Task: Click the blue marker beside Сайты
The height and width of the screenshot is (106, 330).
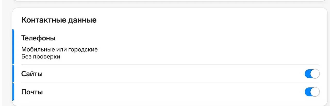Action: pos(13,74)
